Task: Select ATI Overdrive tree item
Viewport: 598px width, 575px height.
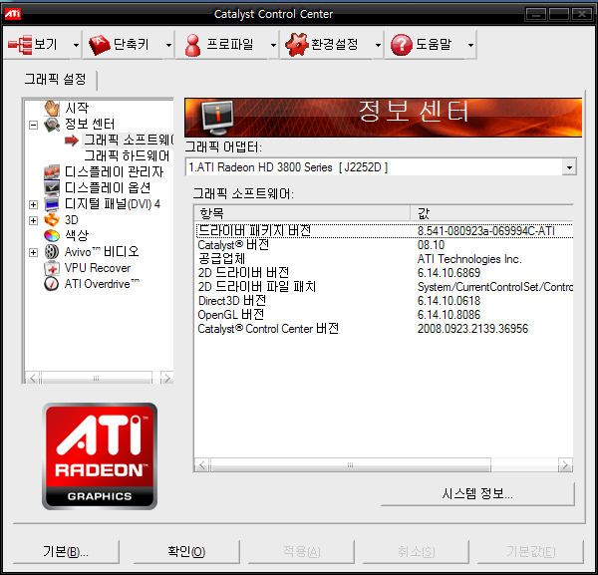Action: (x=102, y=284)
